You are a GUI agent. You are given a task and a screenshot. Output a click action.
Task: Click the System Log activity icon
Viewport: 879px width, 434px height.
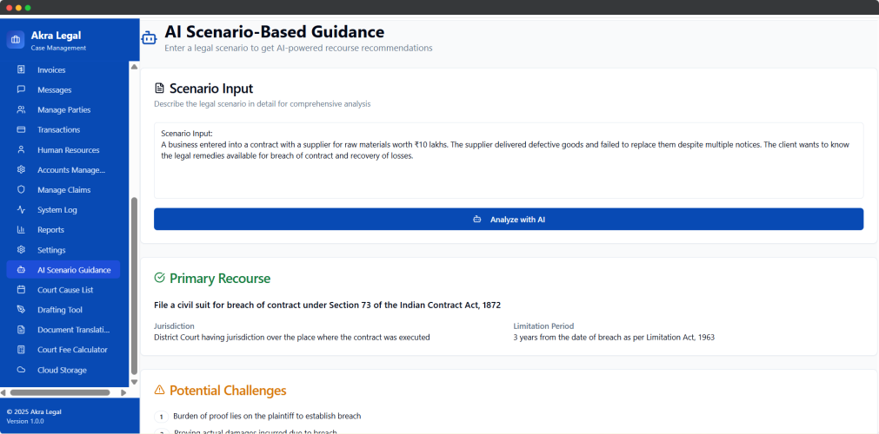pyautogui.click(x=21, y=210)
